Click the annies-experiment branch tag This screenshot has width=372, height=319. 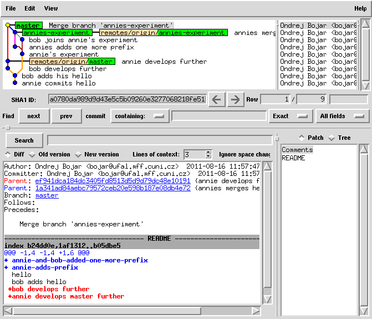57,33
